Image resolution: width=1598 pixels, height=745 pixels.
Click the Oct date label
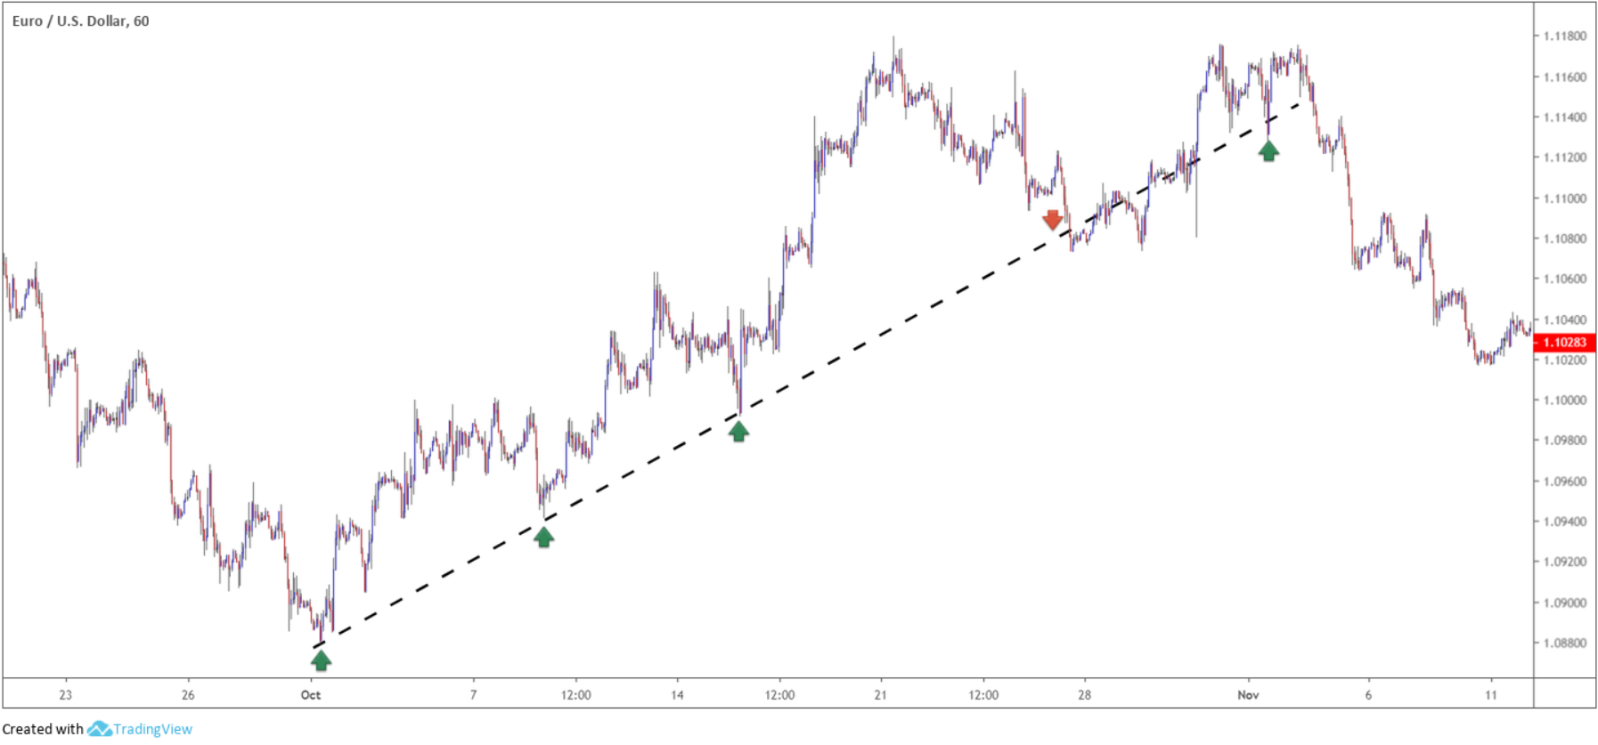pyautogui.click(x=311, y=694)
